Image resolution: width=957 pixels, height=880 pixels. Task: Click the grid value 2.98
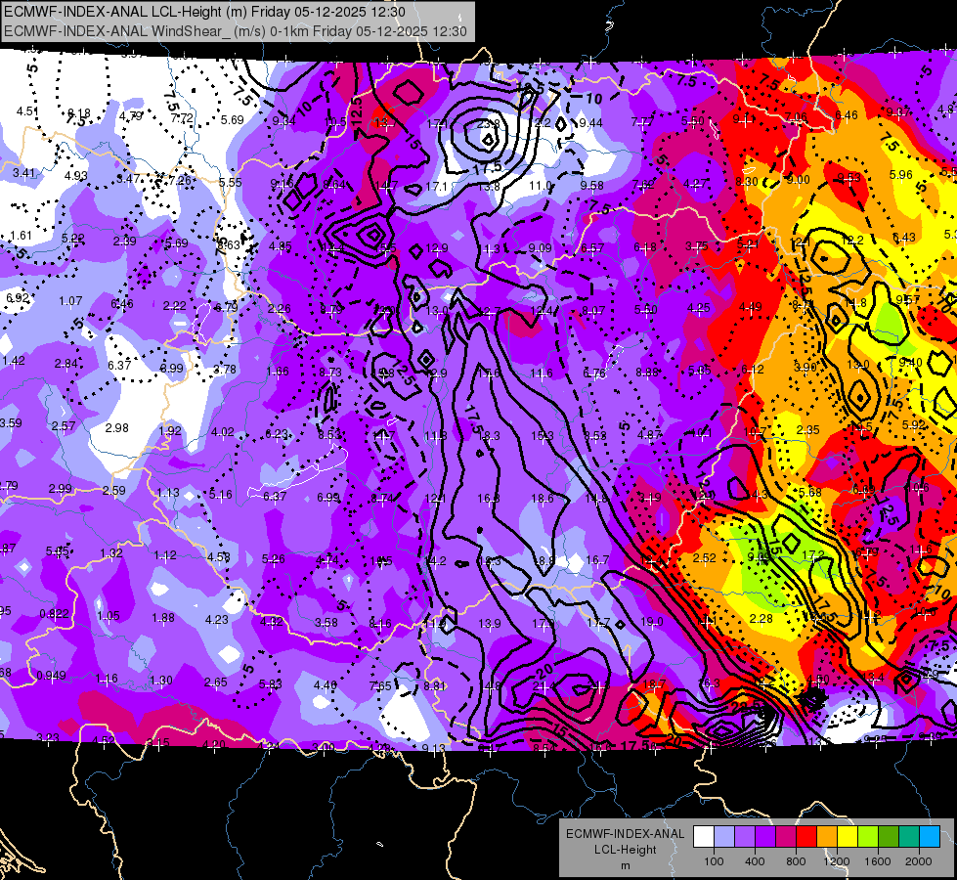click(116, 427)
